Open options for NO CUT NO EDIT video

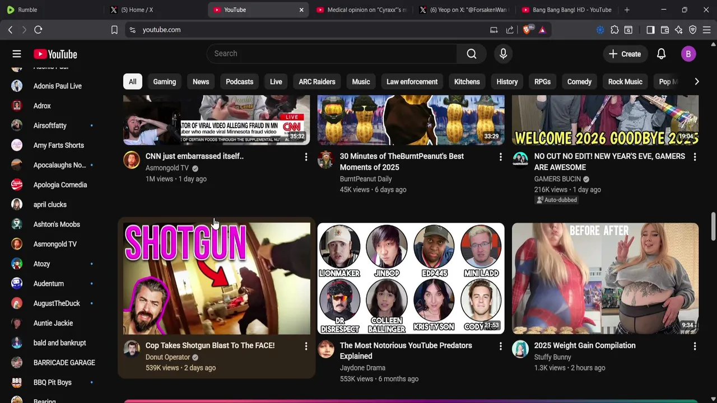pyautogui.click(x=695, y=157)
